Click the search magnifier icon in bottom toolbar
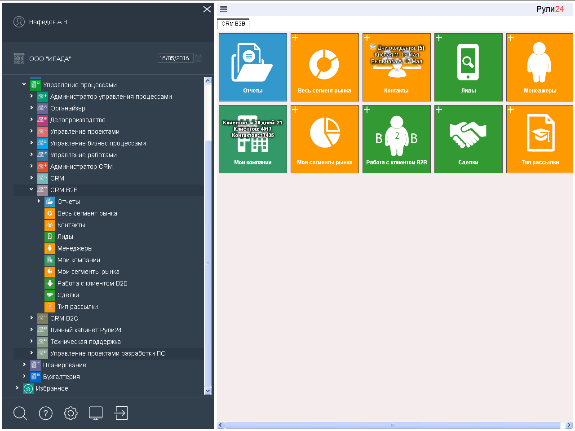Image resolution: width=575 pixels, height=431 pixels. click(20, 413)
